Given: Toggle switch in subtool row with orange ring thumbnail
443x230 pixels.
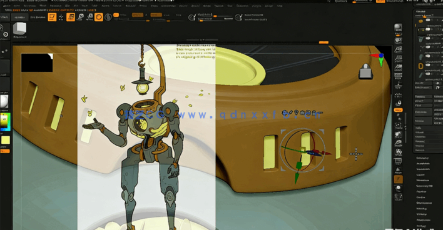Looking at the screenshot, I should [429, 21].
